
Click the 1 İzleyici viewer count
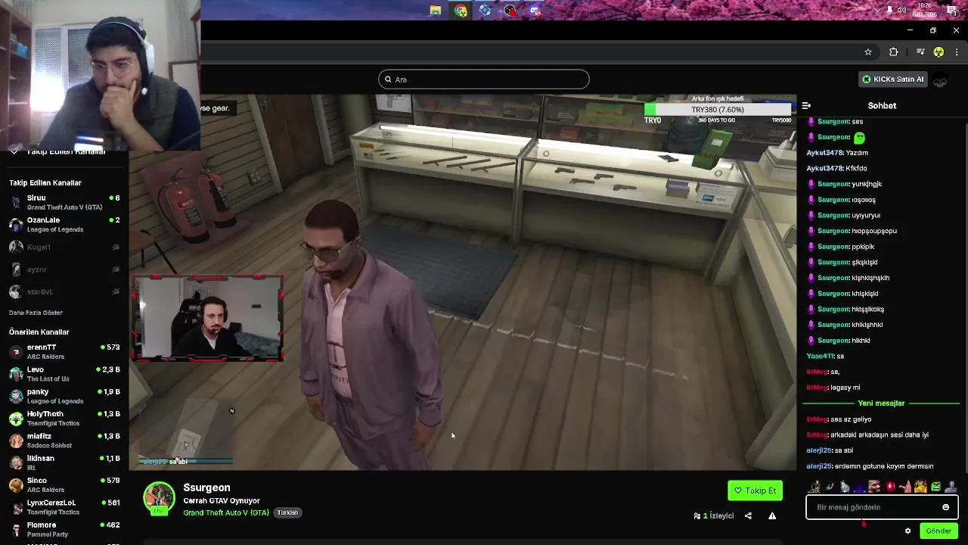click(x=714, y=515)
